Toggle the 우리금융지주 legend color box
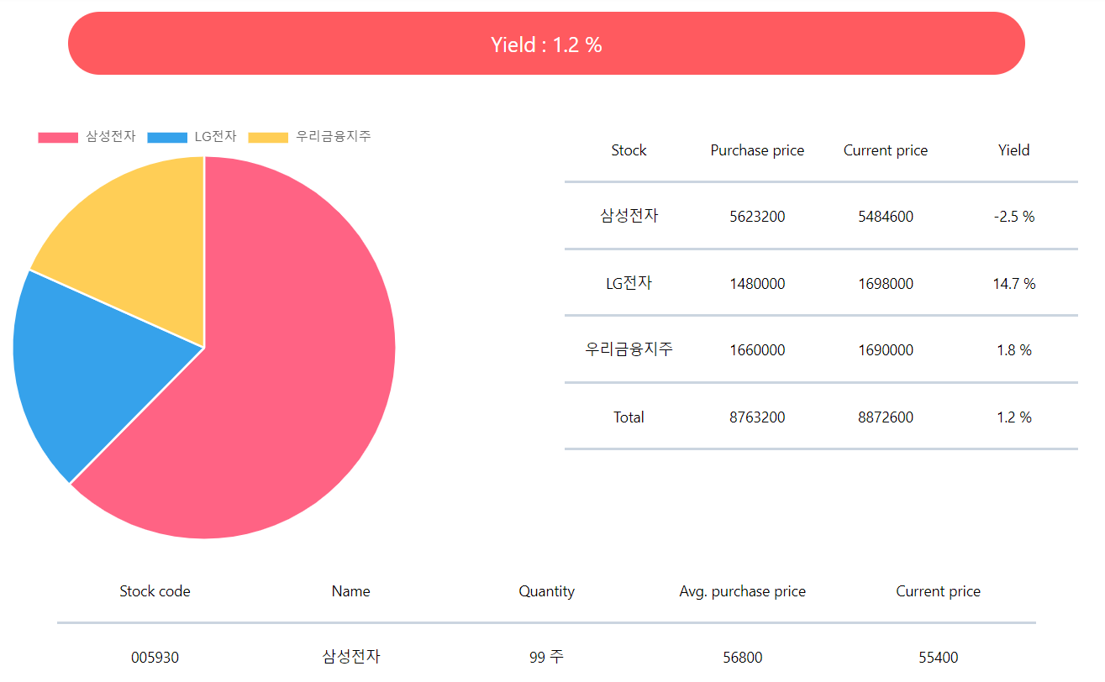 pyautogui.click(x=269, y=137)
